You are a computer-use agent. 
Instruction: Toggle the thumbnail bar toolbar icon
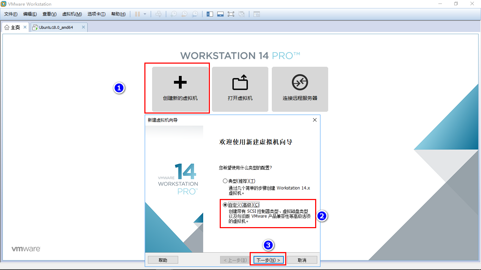click(x=220, y=14)
